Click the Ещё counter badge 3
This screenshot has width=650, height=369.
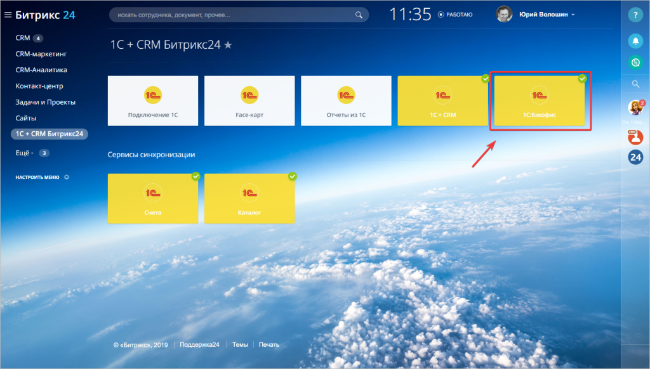tap(44, 153)
